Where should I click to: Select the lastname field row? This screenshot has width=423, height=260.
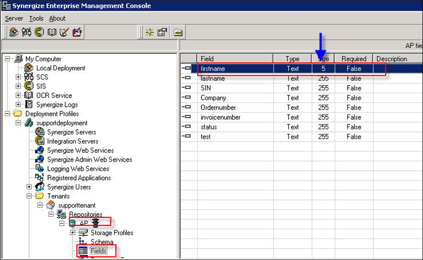coord(302,79)
